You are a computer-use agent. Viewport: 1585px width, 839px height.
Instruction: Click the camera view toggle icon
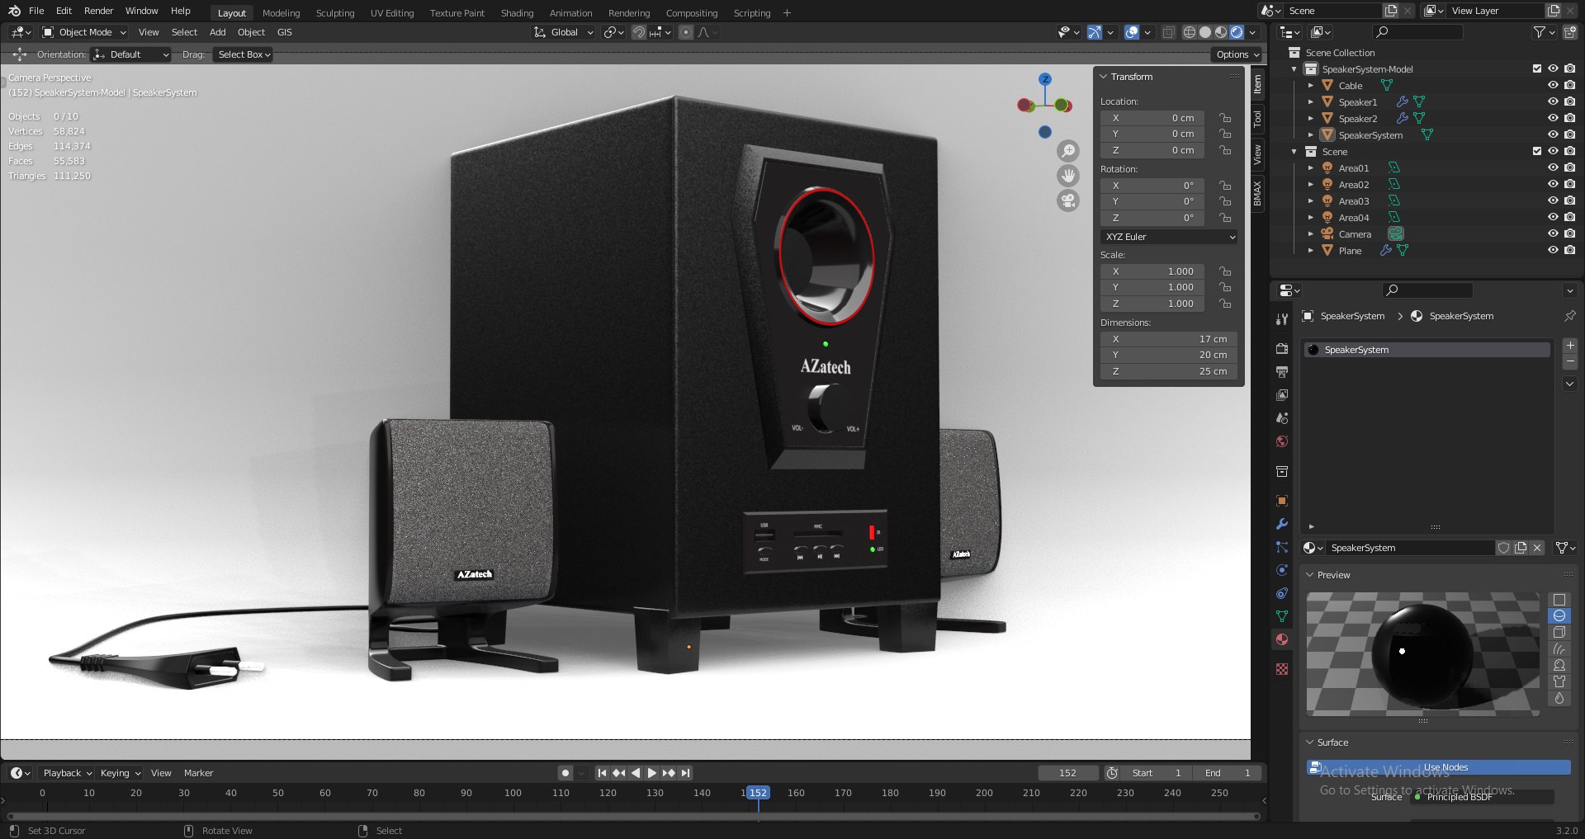tap(1068, 200)
